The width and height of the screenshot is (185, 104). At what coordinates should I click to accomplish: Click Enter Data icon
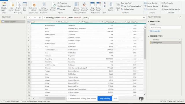point(25,4)
